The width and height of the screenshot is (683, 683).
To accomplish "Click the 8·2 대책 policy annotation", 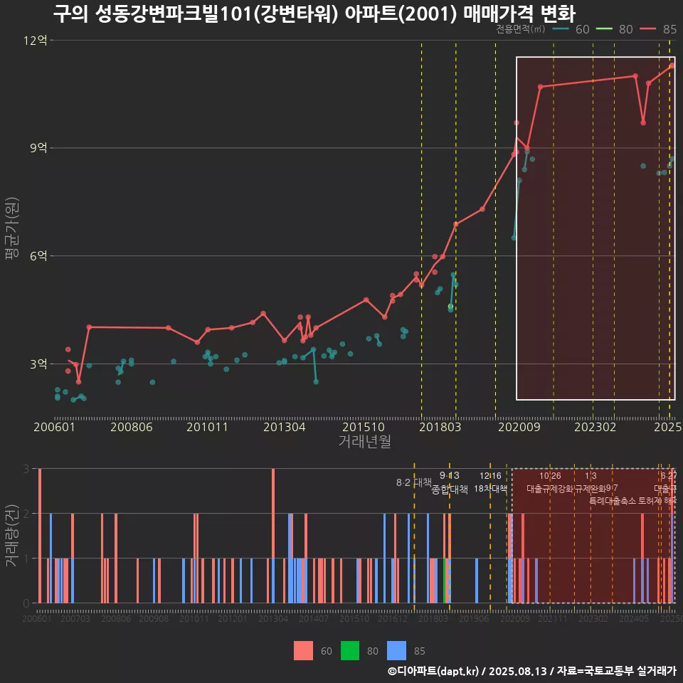I will tap(414, 482).
